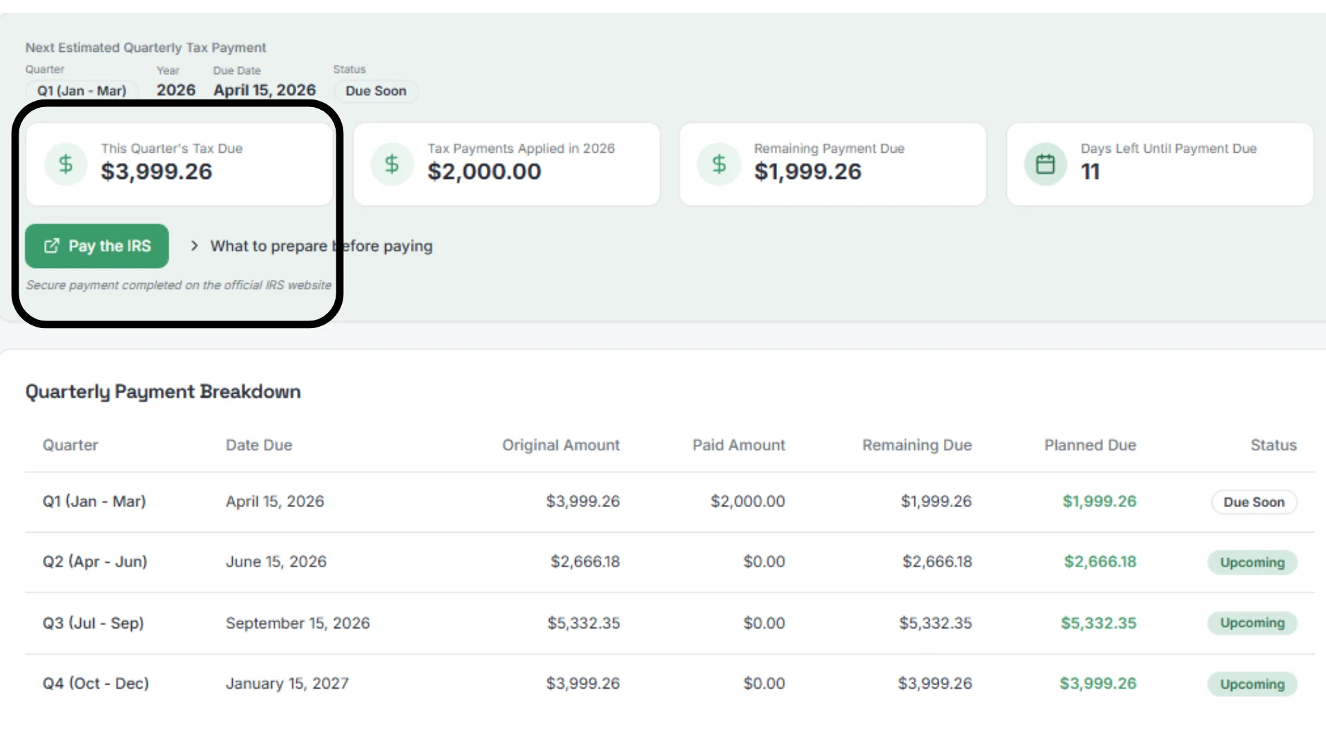Image resolution: width=1326 pixels, height=746 pixels.
Task: Click planned due $3,999.26 in Q4 row
Action: [x=1098, y=683]
